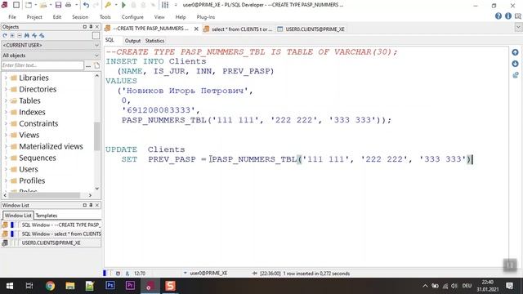Select the Constraints folder
This screenshot has height=294, width=523.
coord(38,123)
